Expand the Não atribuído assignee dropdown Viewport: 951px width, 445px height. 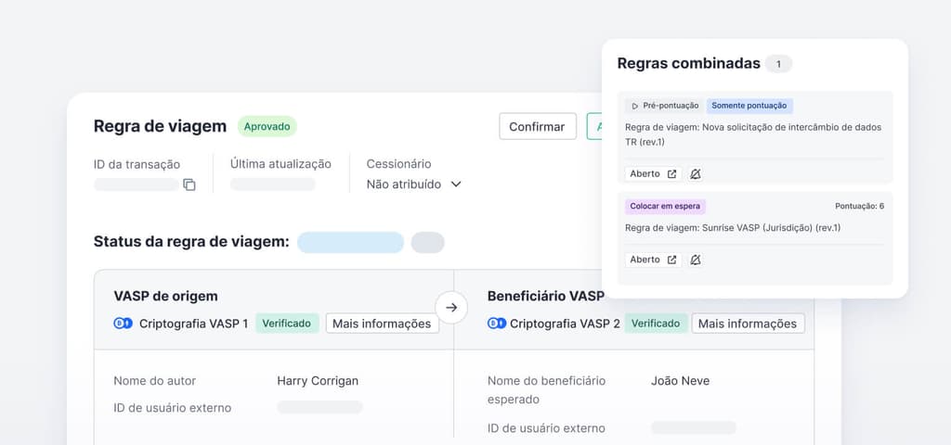[x=456, y=184]
